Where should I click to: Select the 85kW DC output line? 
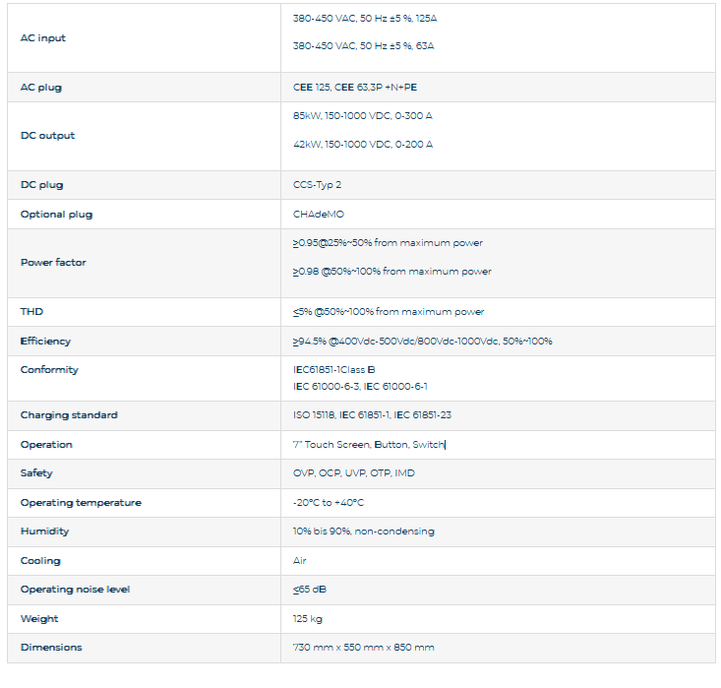pos(362,116)
